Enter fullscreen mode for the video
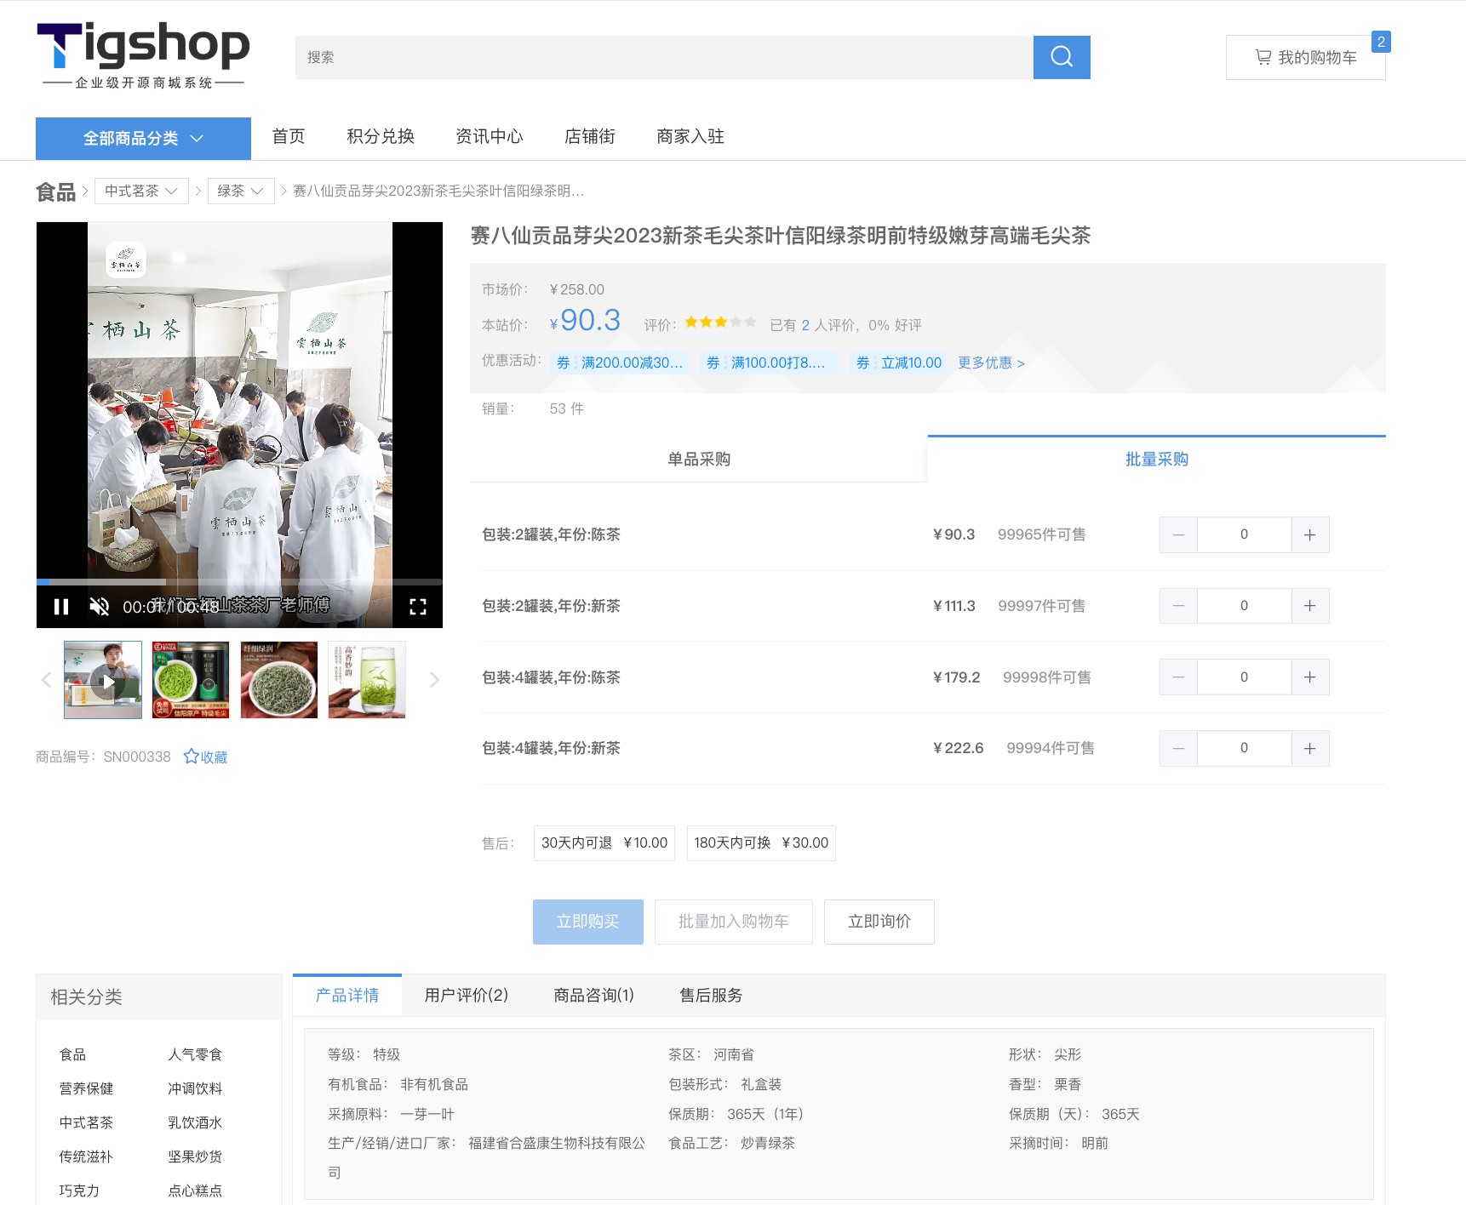This screenshot has width=1466, height=1205. (x=418, y=607)
